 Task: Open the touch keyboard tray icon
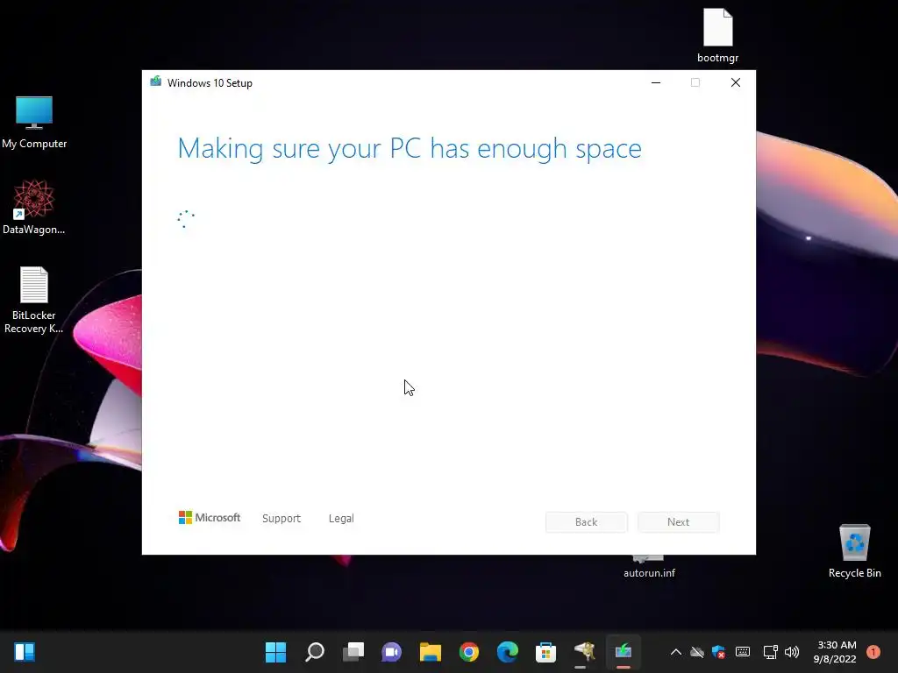point(743,652)
